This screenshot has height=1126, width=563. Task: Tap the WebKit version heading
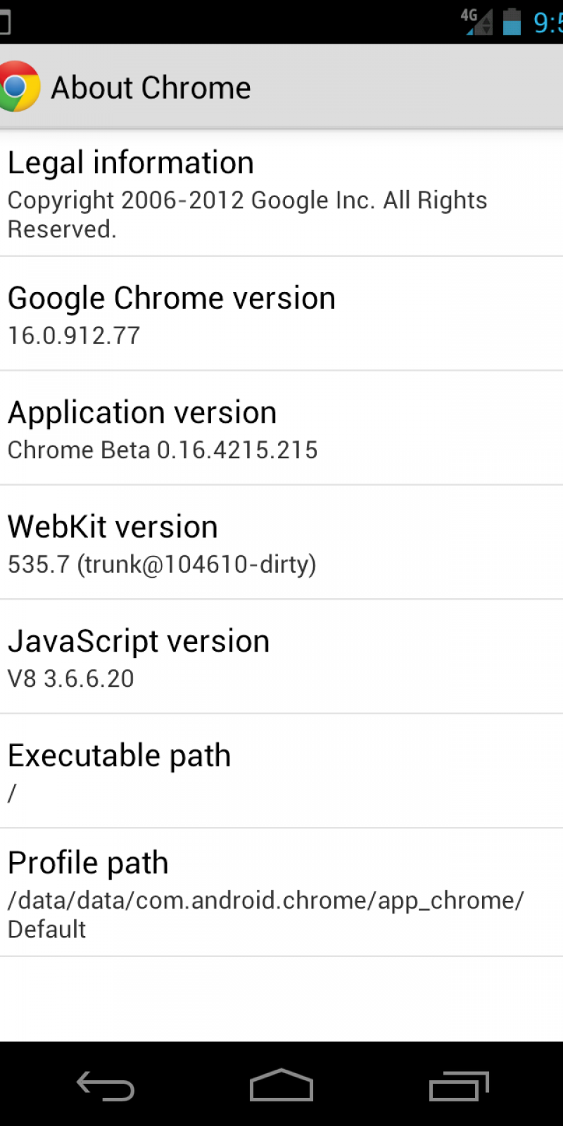113,527
